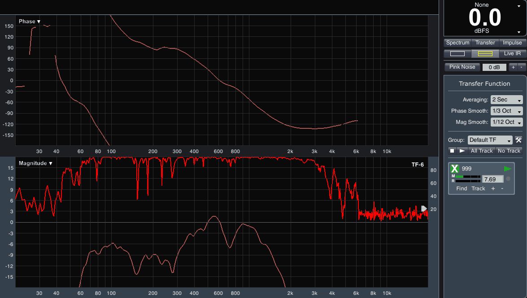Turn on Pink Noise generator
Screen dimensions: 527x298
[462, 67]
